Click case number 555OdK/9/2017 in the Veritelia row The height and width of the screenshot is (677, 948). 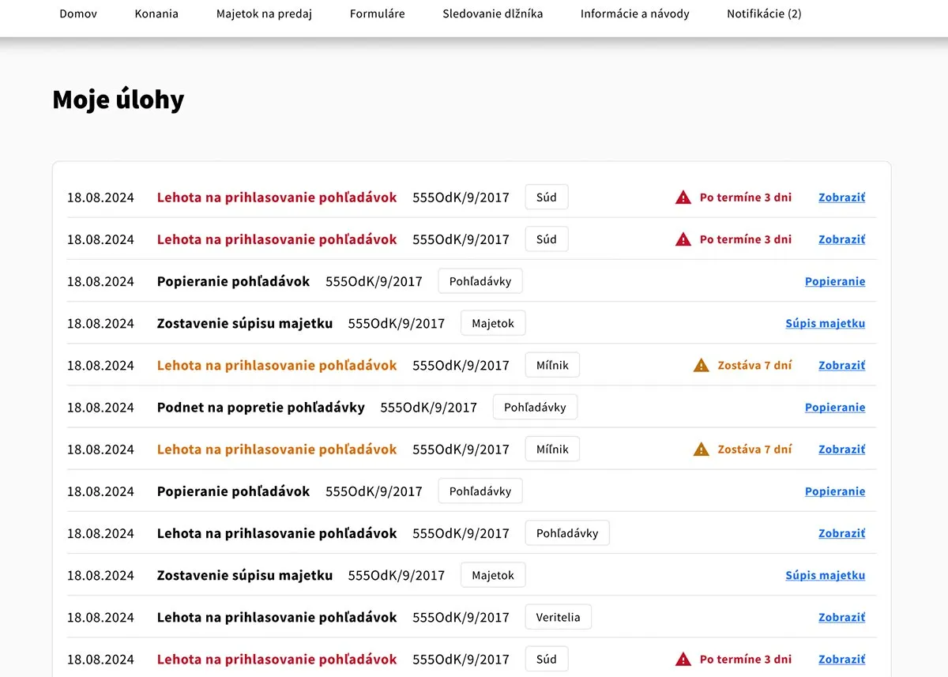coord(461,618)
